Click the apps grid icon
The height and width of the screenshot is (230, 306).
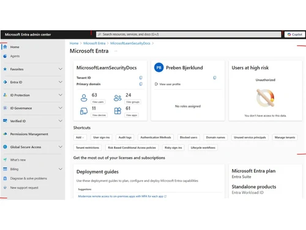[118, 111]
